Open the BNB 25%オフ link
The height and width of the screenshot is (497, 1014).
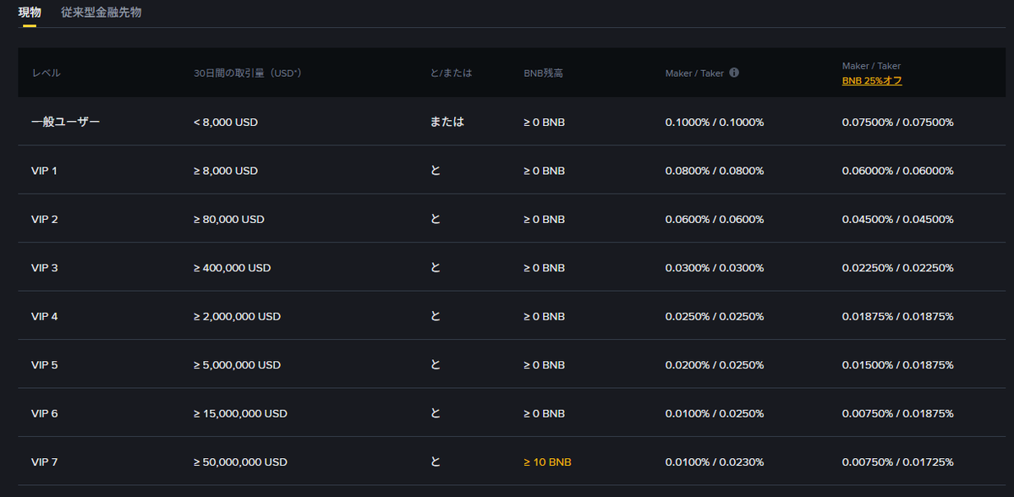872,81
